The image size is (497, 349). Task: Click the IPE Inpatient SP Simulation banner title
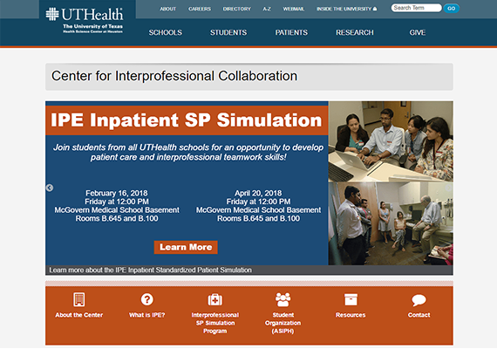(x=187, y=120)
